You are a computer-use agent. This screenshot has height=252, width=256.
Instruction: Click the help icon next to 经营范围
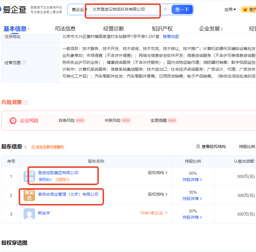24,63
